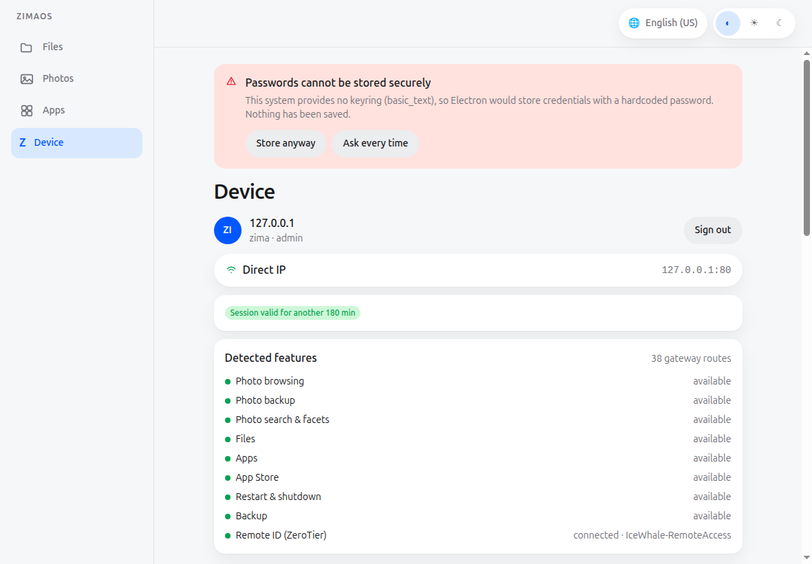The width and height of the screenshot is (812, 564).
Task: Click the Direct IP label
Action: pyautogui.click(x=264, y=270)
